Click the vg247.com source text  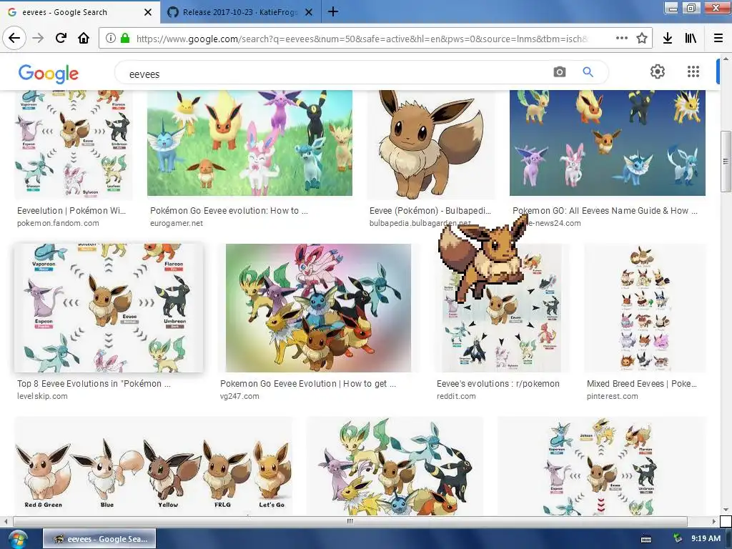[239, 396]
